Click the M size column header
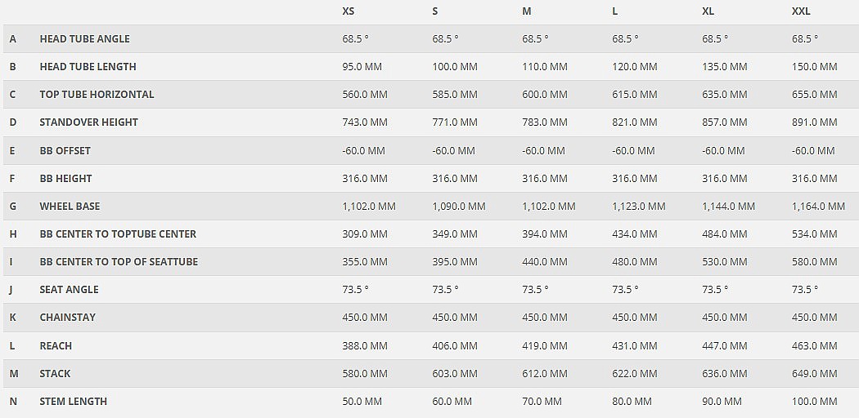The width and height of the screenshot is (859, 418). pos(527,11)
